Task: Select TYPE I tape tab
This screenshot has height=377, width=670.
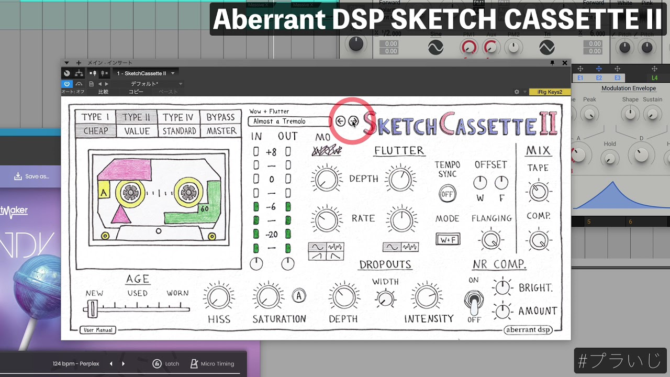Action: 95,117
